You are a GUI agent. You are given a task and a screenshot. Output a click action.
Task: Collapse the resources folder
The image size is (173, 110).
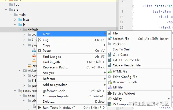(x=15, y=90)
